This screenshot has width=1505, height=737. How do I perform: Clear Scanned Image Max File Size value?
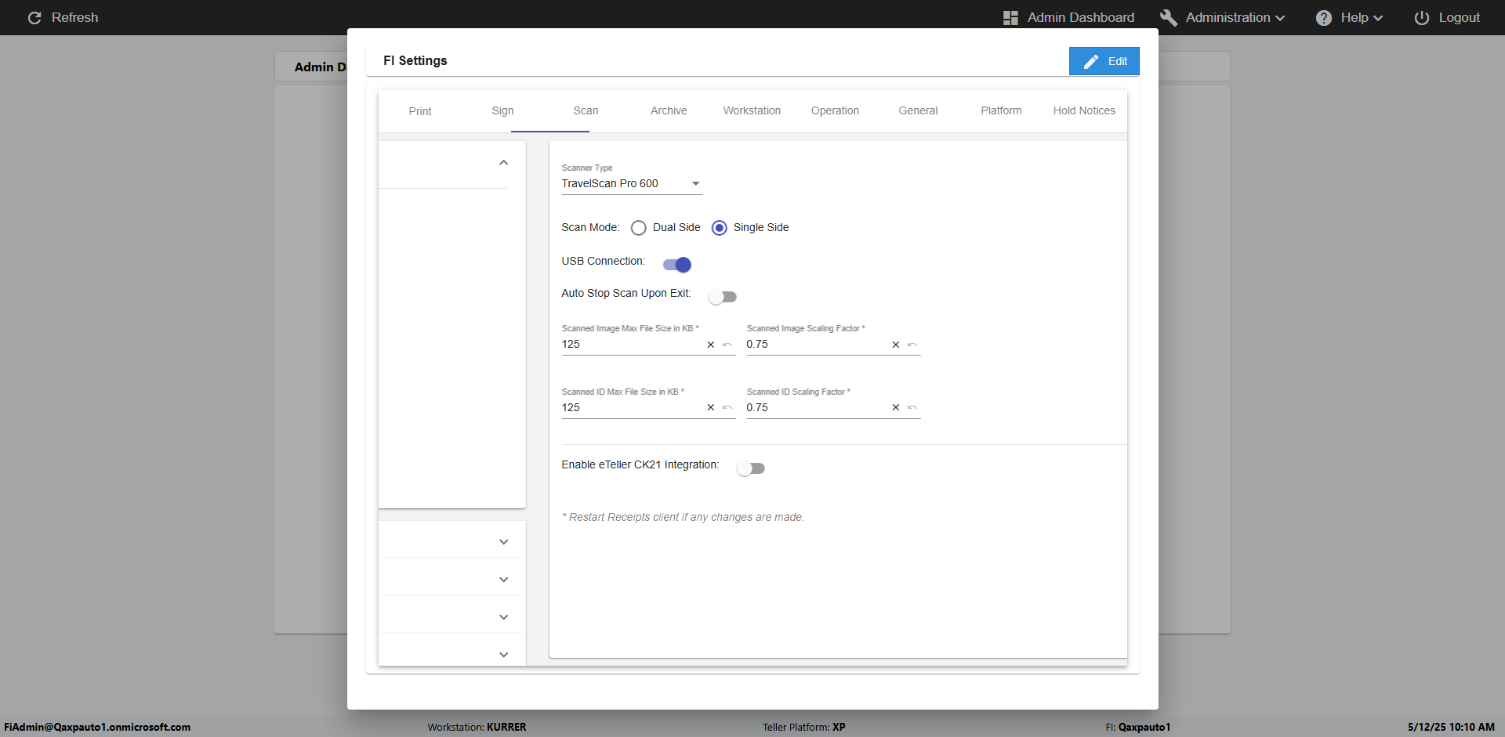pyautogui.click(x=711, y=345)
